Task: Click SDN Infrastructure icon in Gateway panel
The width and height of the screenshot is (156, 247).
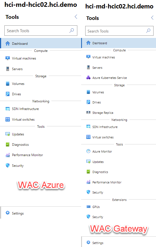Action: point(88,127)
